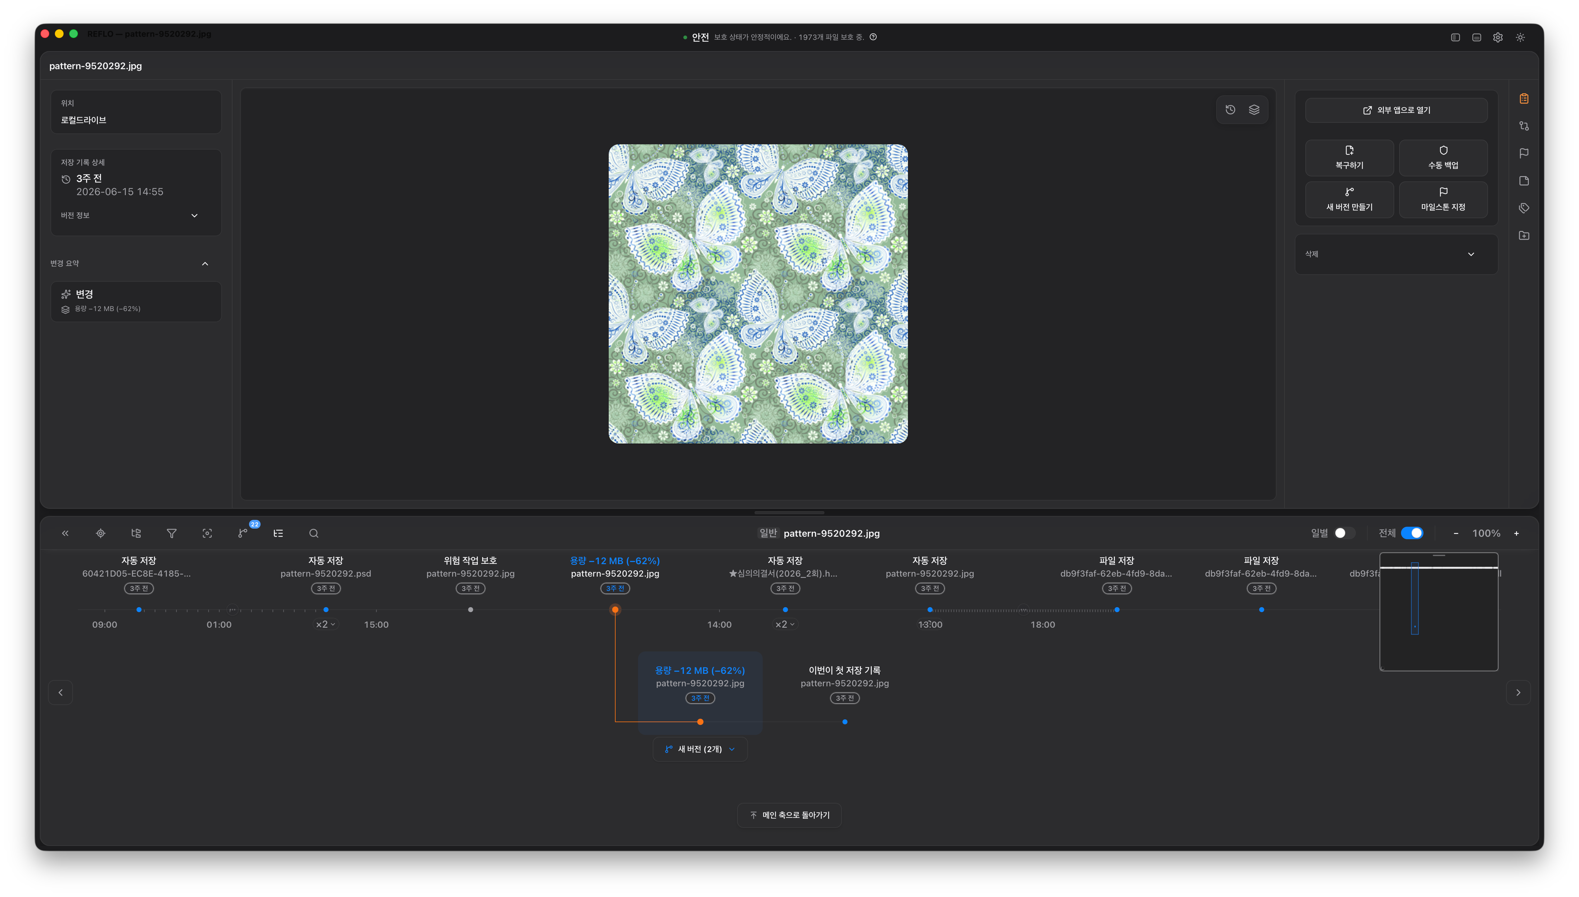Click the 일반 tag before filename

768,533
